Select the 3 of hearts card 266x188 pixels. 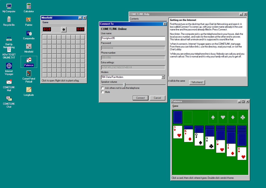pos(178,132)
